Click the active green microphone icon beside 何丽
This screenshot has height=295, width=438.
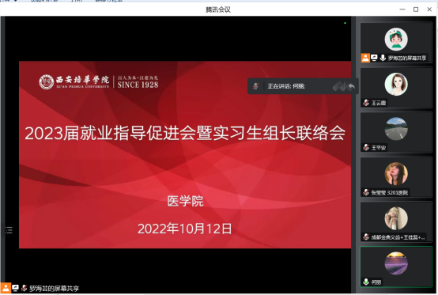click(x=366, y=282)
